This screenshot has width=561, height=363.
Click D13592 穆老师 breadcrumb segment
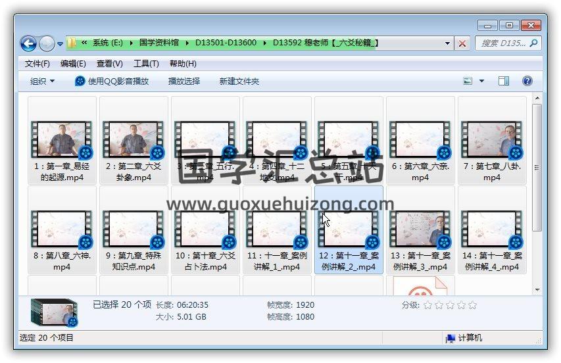[326, 43]
